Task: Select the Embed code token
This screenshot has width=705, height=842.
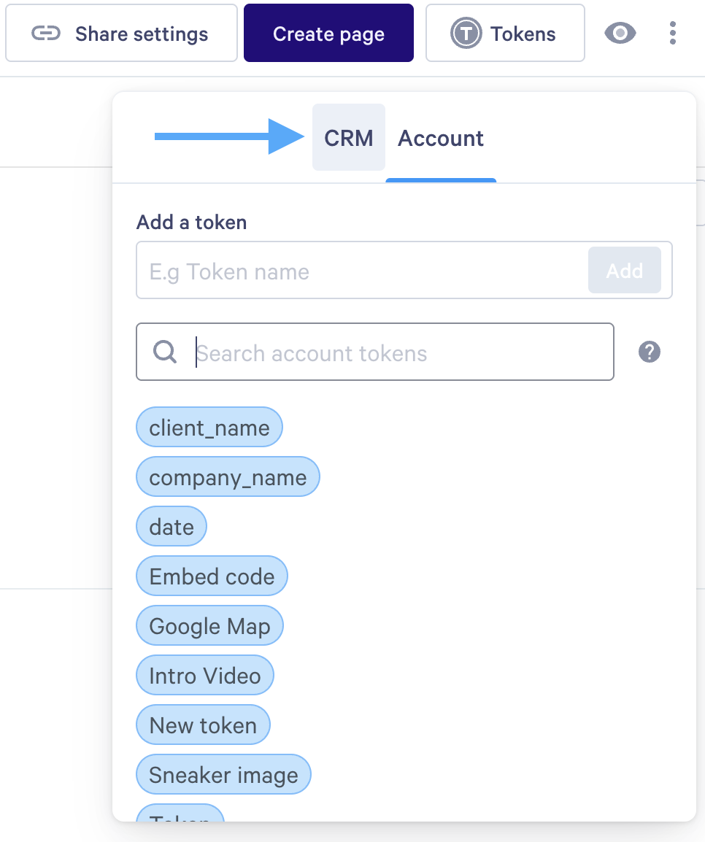Action: (212, 576)
